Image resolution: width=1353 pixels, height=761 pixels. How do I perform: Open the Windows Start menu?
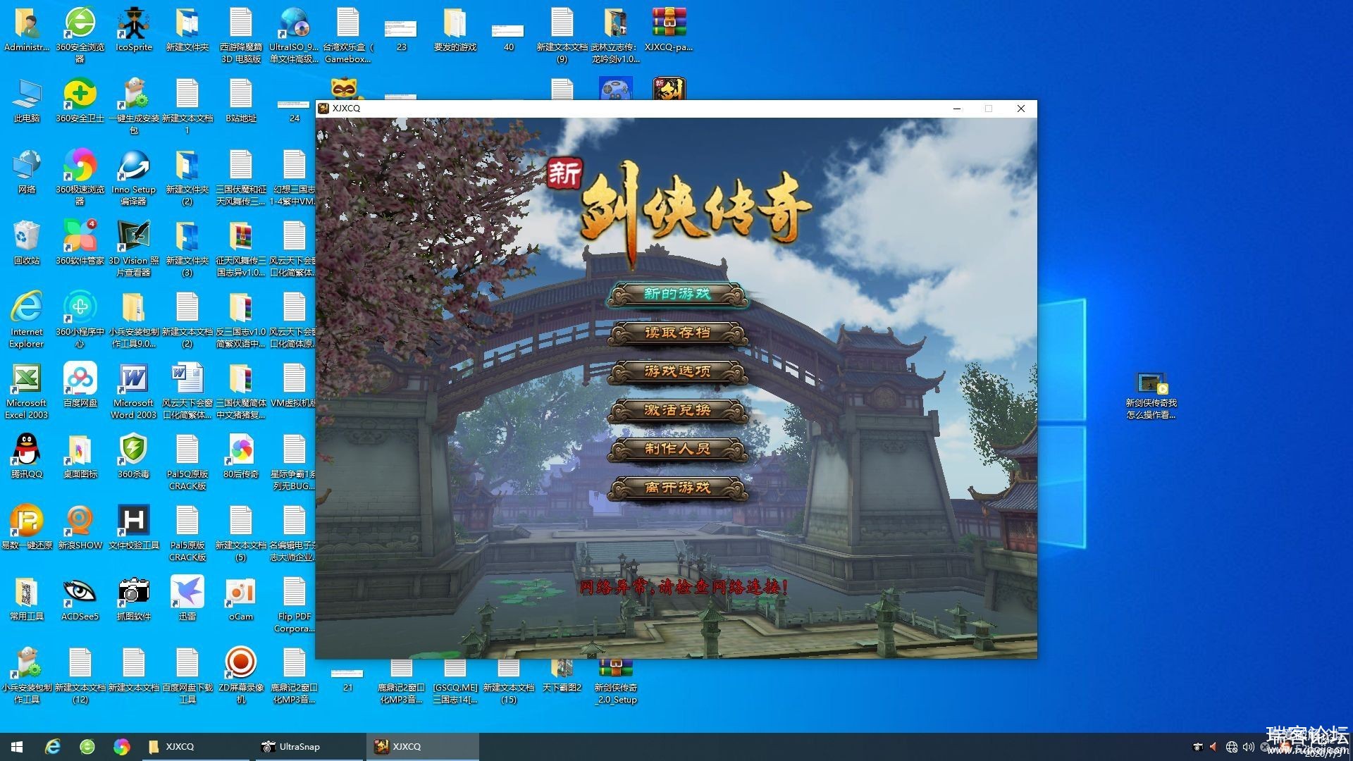(17, 746)
